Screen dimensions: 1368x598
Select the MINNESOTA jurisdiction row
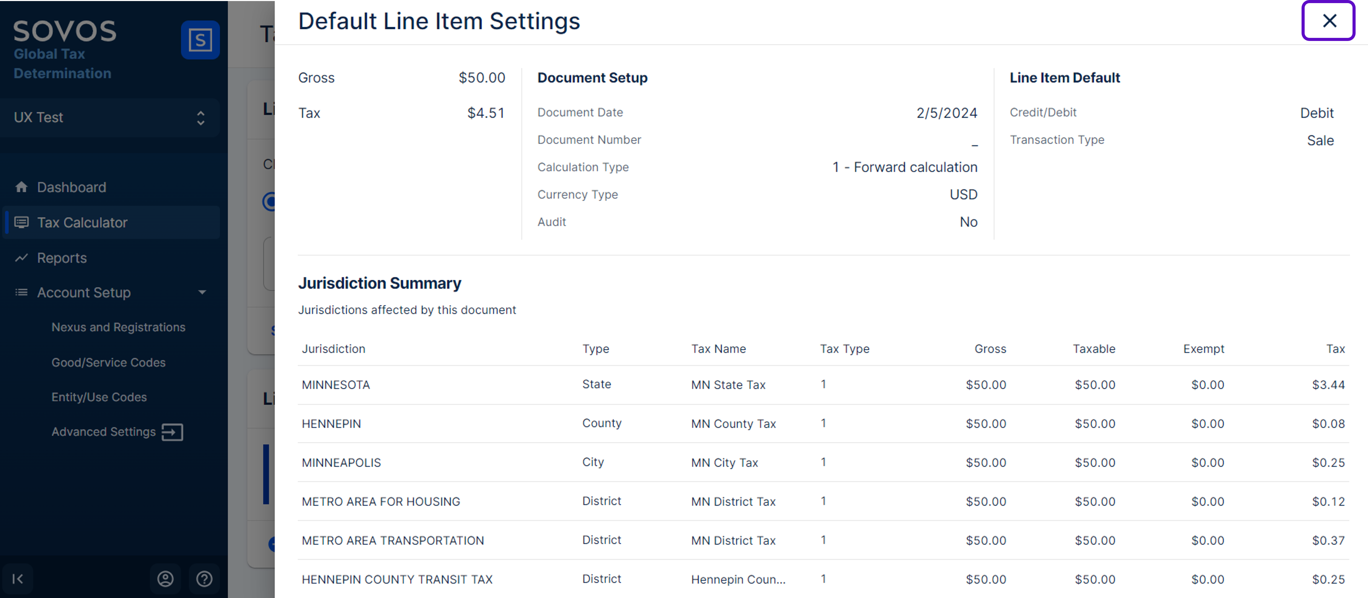(336, 385)
